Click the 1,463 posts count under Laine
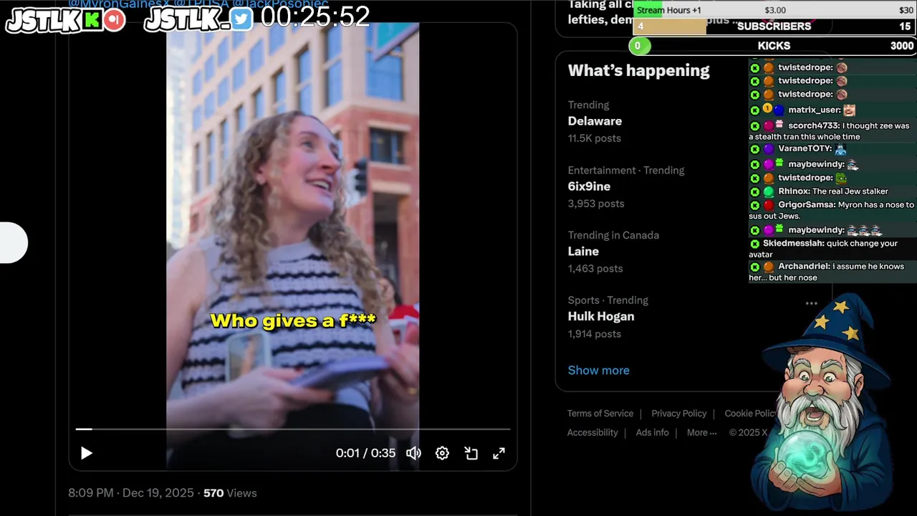 (x=595, y=269)
